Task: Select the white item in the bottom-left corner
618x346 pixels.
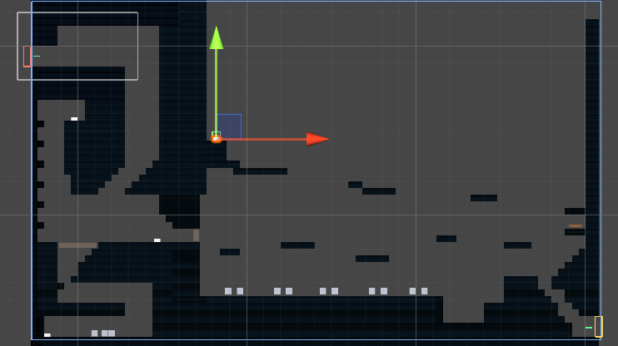Action: (x=47, y=335)
